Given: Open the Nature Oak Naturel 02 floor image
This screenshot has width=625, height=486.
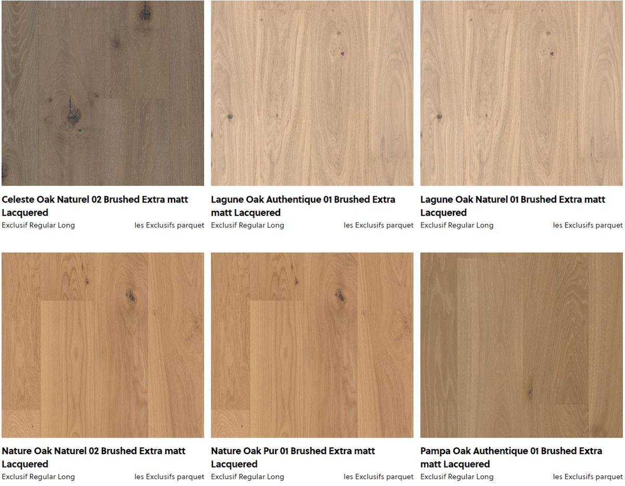Looking at the screenshot, I should coord(103,345).
